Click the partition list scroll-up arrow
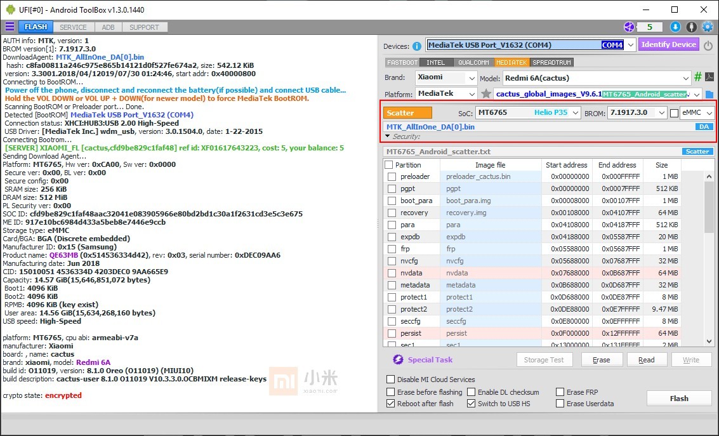Viewport: 719px width, 436px height. (x=709, y=176)
